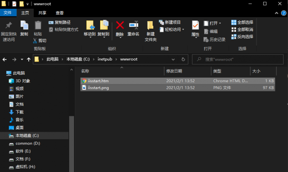Open New item (新建项目) menu
Viewport: 288px width, 172px height.
click(x=170, y=23)
